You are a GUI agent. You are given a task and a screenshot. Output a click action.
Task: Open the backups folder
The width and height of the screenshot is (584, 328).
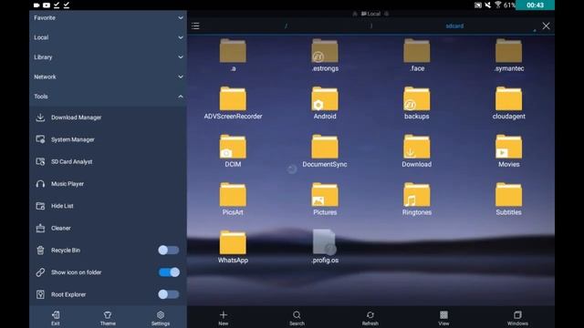(416, 103)
